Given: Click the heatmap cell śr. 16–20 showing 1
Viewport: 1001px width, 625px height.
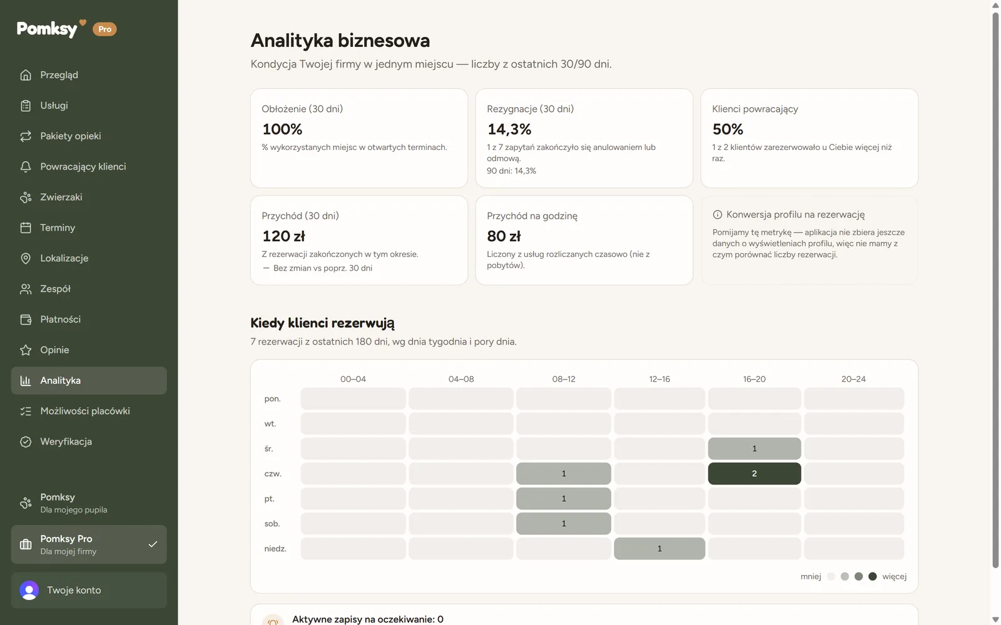Looking at the screenshot, I should (755, 449).
